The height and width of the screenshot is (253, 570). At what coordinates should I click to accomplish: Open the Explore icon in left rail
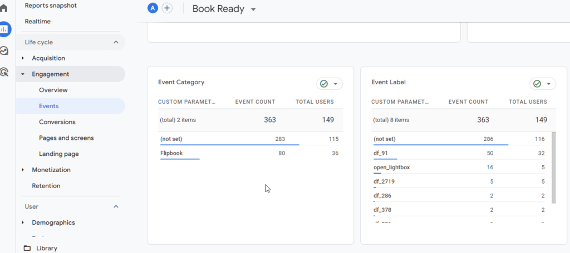coord(4,50)
